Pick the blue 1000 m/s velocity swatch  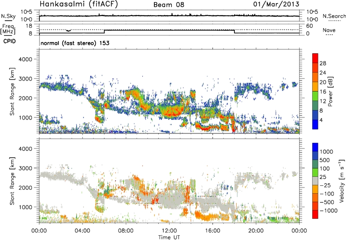pyautogui.click(x=315, y=147)
